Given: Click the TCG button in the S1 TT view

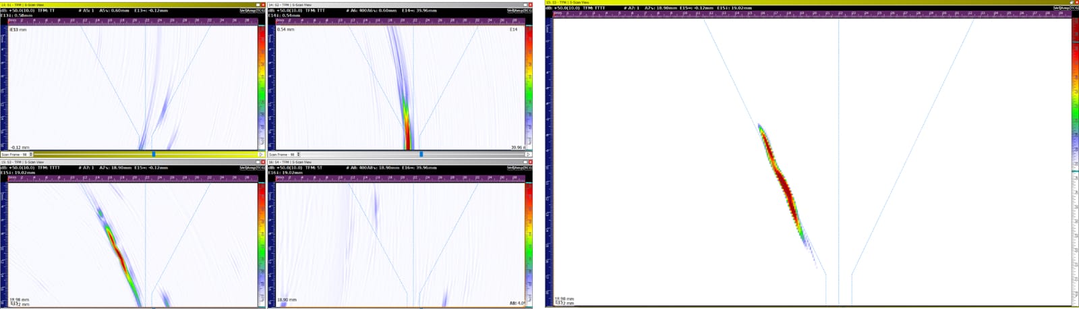Looking at the screenshot, I should tap(260, 11).
